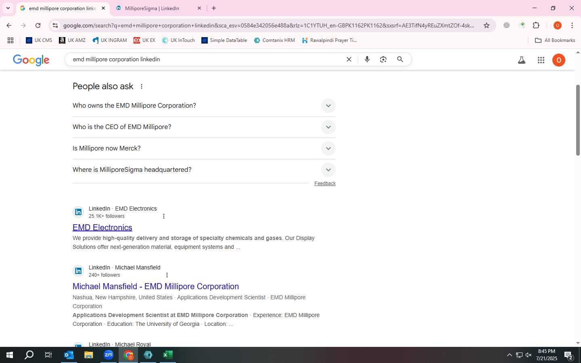Image resolution: width=581 pixels, height=363 pixels.
Task: Open Google apps grid
Action: click(541, 60)
